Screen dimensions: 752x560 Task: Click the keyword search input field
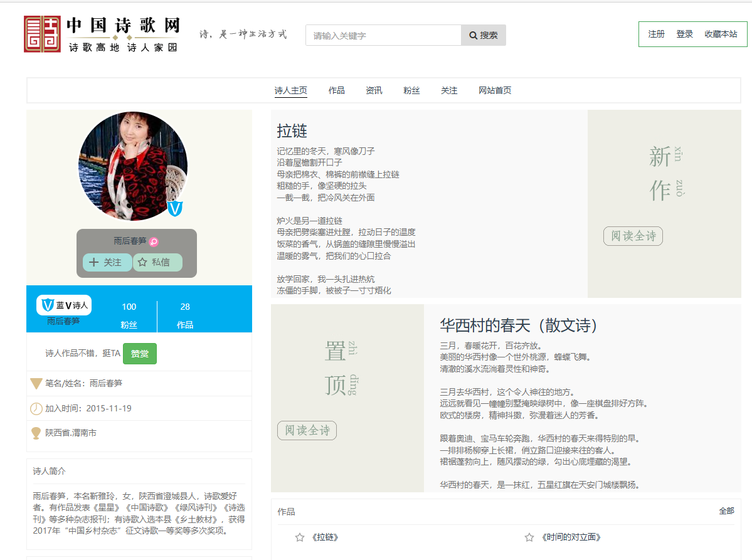[x=383, y=36]
